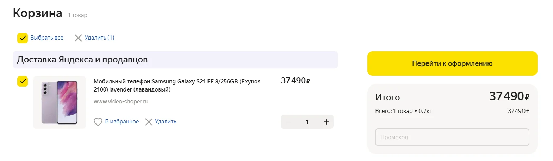Focus the "Промокод" input field
Image resolution: width=553 pixels, height=161 pixels.
[452, 137]
